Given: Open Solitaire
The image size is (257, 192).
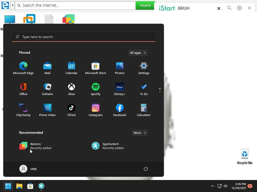Looking at the screenshot, I should (47, 89).
